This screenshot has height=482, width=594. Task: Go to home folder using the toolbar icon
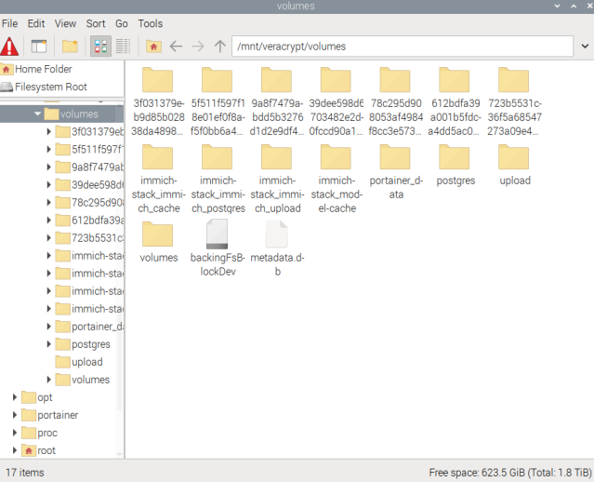click(x=153, y=47)
